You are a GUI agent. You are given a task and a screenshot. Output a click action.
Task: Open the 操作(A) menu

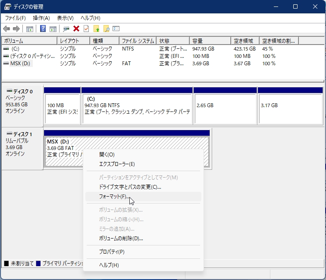[41, 18]
